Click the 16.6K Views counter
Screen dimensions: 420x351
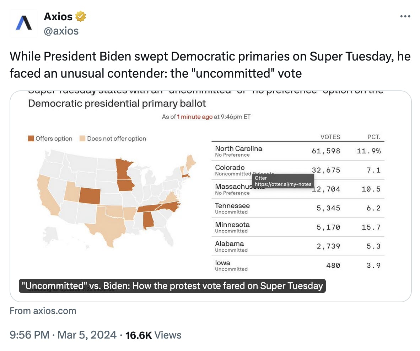point(153,335)
